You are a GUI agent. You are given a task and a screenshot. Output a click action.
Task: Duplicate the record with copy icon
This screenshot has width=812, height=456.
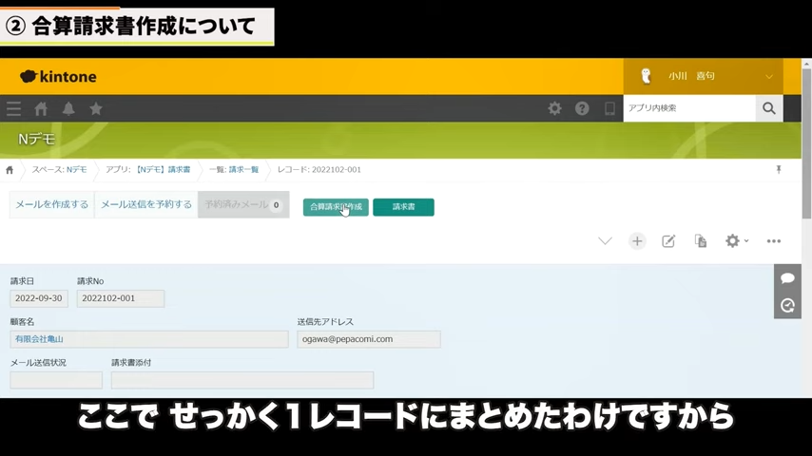700,241
